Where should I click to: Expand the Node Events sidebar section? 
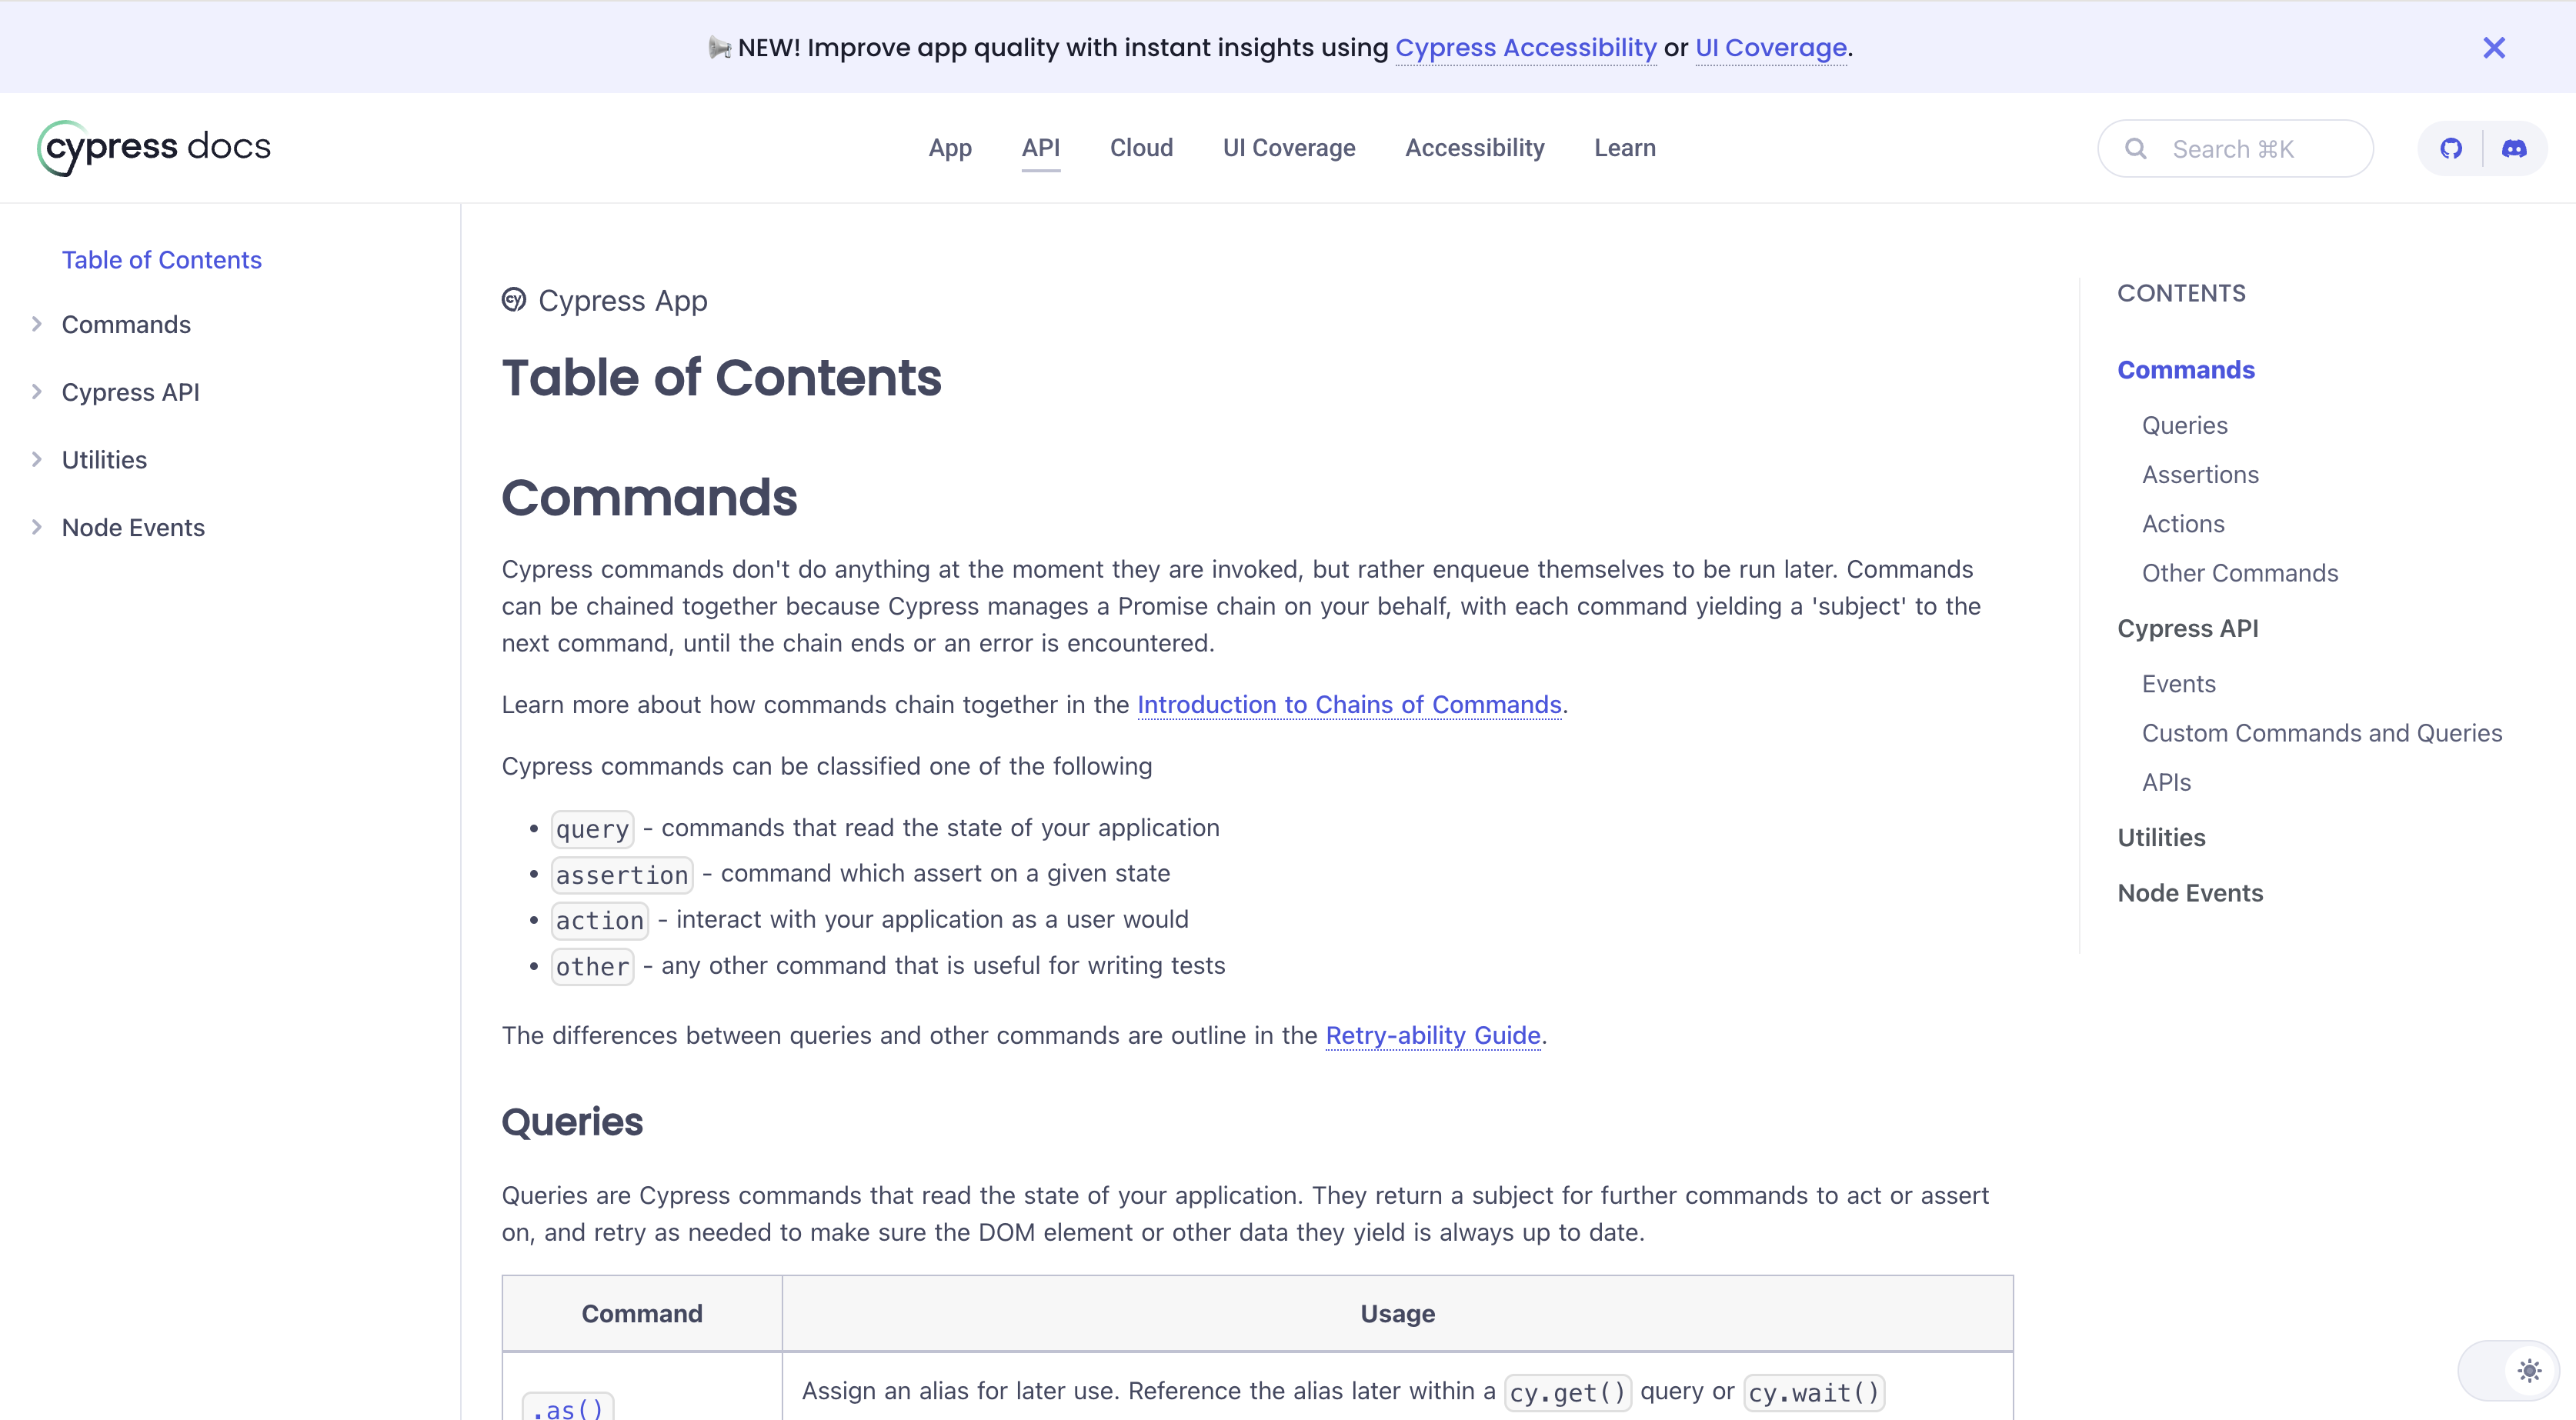click(37, 527)
